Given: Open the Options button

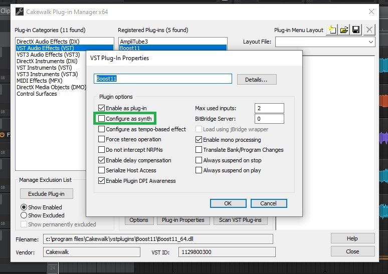Looking at the screenshot, I should [139, 220].
